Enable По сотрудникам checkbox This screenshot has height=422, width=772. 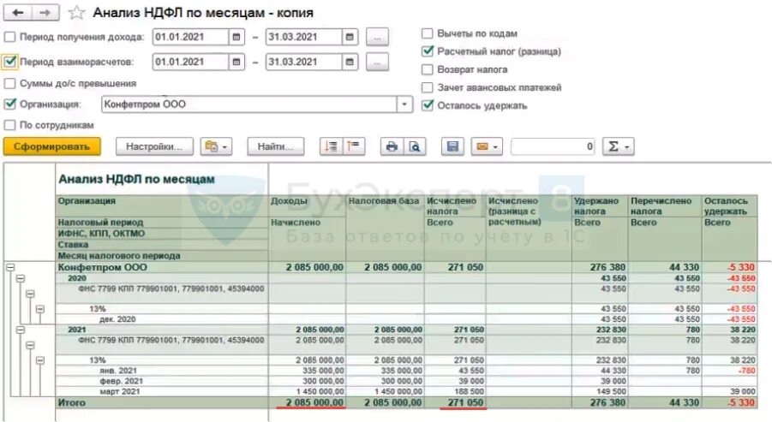coord(9,125)
